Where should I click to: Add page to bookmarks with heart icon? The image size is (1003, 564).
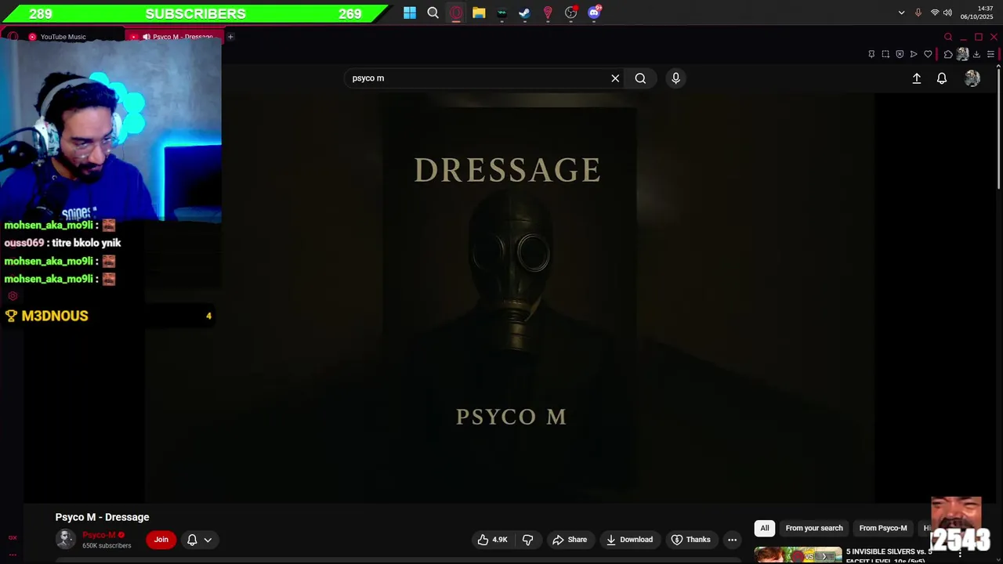pyautogui.click(x=928, y=54)
